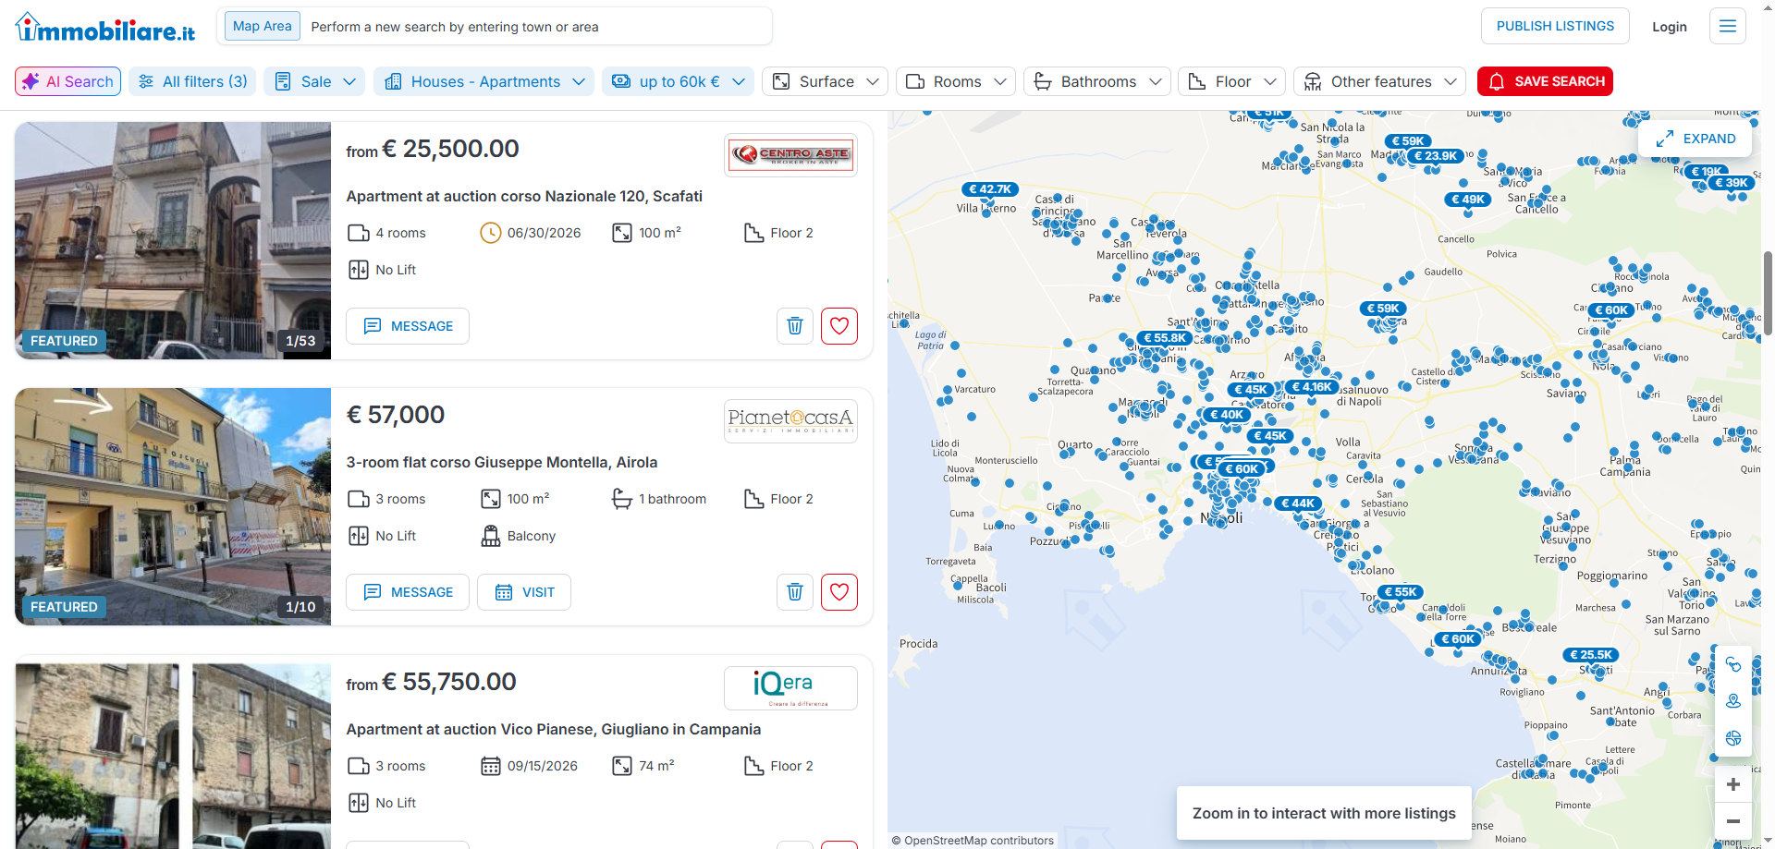Open the Sale contract dropdown
Viewport: 1775px width, 849px height.
pyautogui.click(x=314, y=81)
